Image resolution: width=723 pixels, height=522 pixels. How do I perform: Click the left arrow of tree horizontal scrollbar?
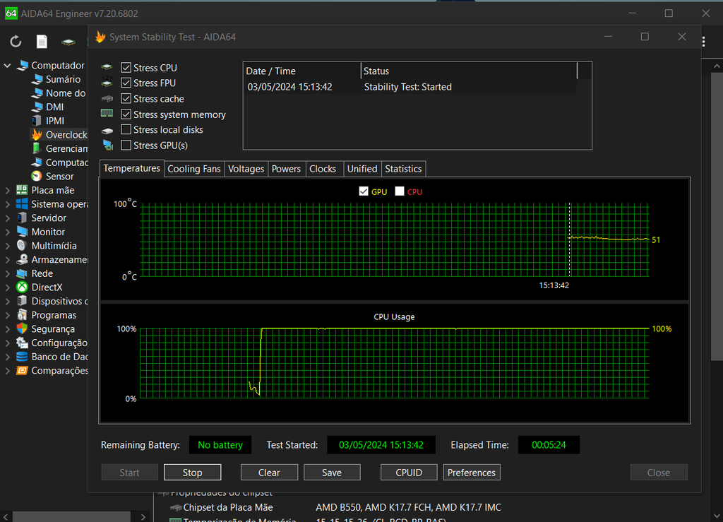(x=6, y=517)
